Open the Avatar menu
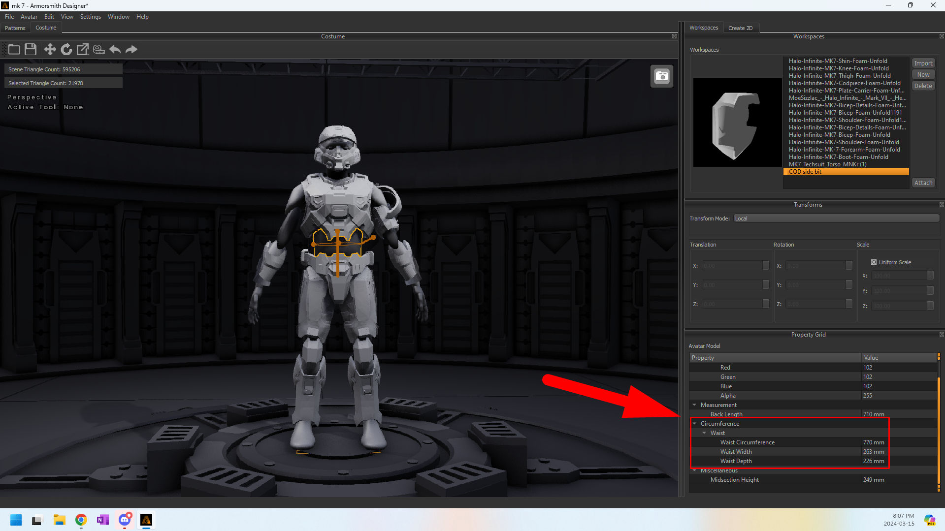 pos(29,17)
